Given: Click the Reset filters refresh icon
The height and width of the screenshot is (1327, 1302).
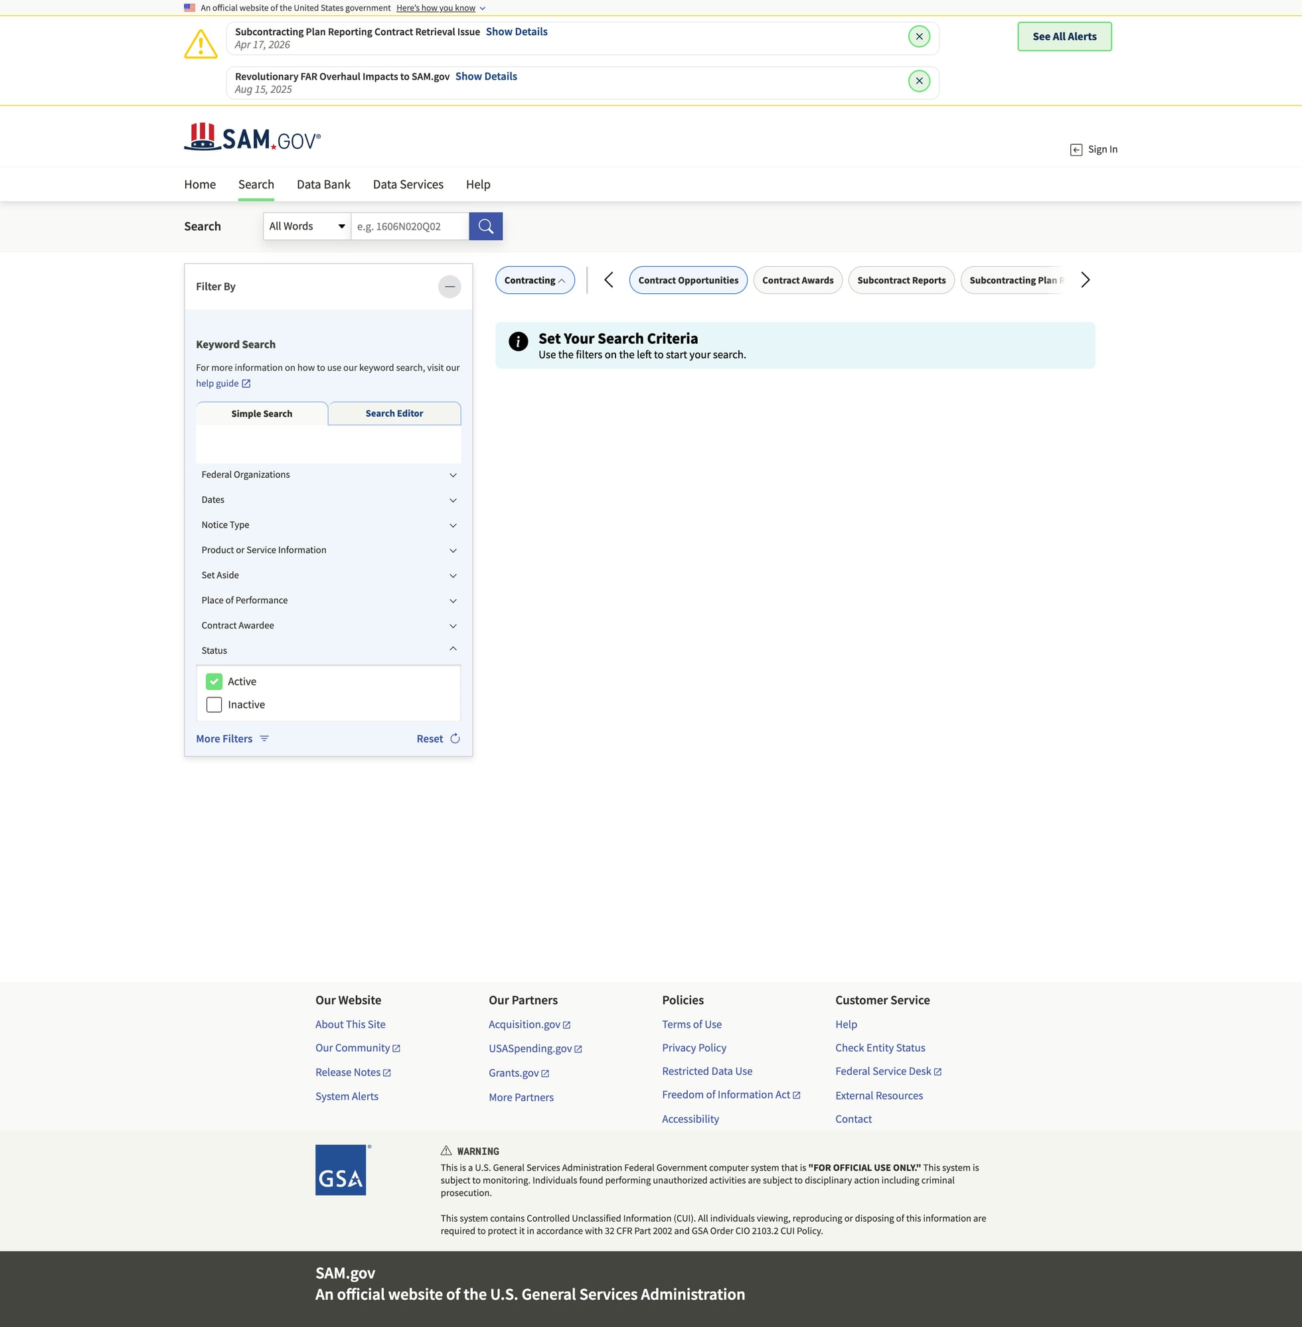Looking at the screenshot, I should pyautogui.click(x=455, y=738).
